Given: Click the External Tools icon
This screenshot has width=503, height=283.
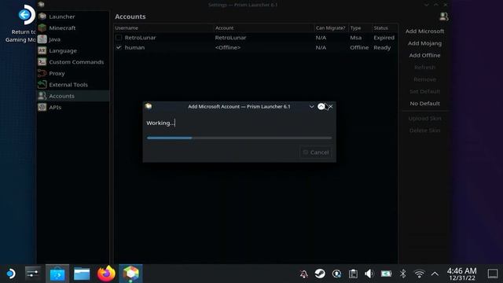Looking at the screenshot, I should point(42,84).
